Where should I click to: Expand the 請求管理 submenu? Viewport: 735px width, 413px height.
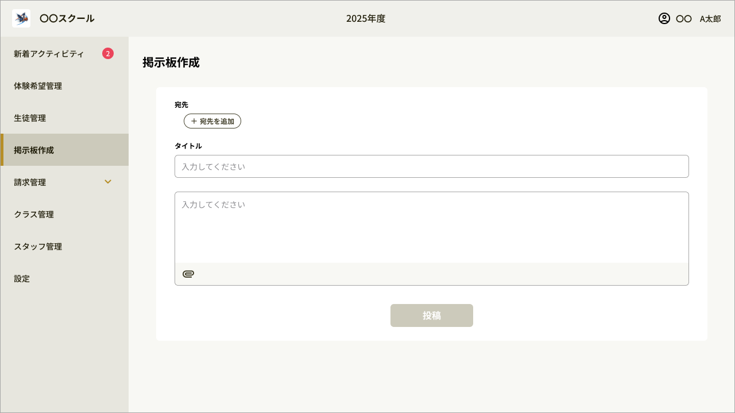[x=31, y=182]
